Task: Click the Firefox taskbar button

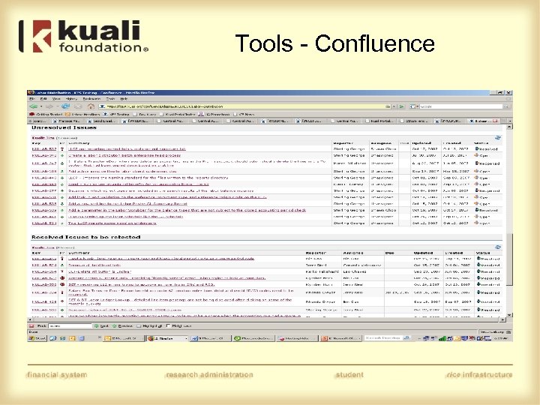Action: (166, 338)
